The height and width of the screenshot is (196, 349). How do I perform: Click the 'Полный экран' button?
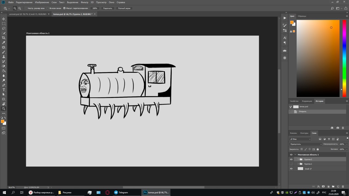[x=124, y=8]
